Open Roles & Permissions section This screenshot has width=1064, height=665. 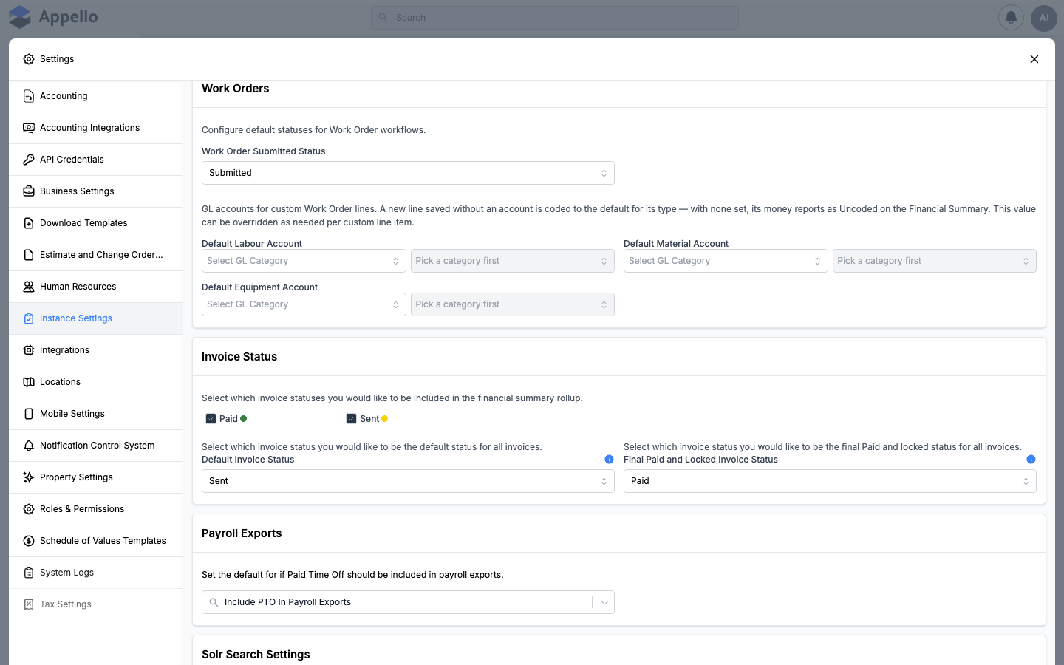click(96, 509)
